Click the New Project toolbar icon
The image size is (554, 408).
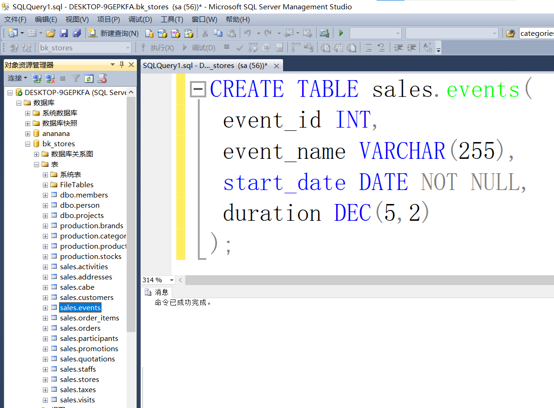pos(13,33)
